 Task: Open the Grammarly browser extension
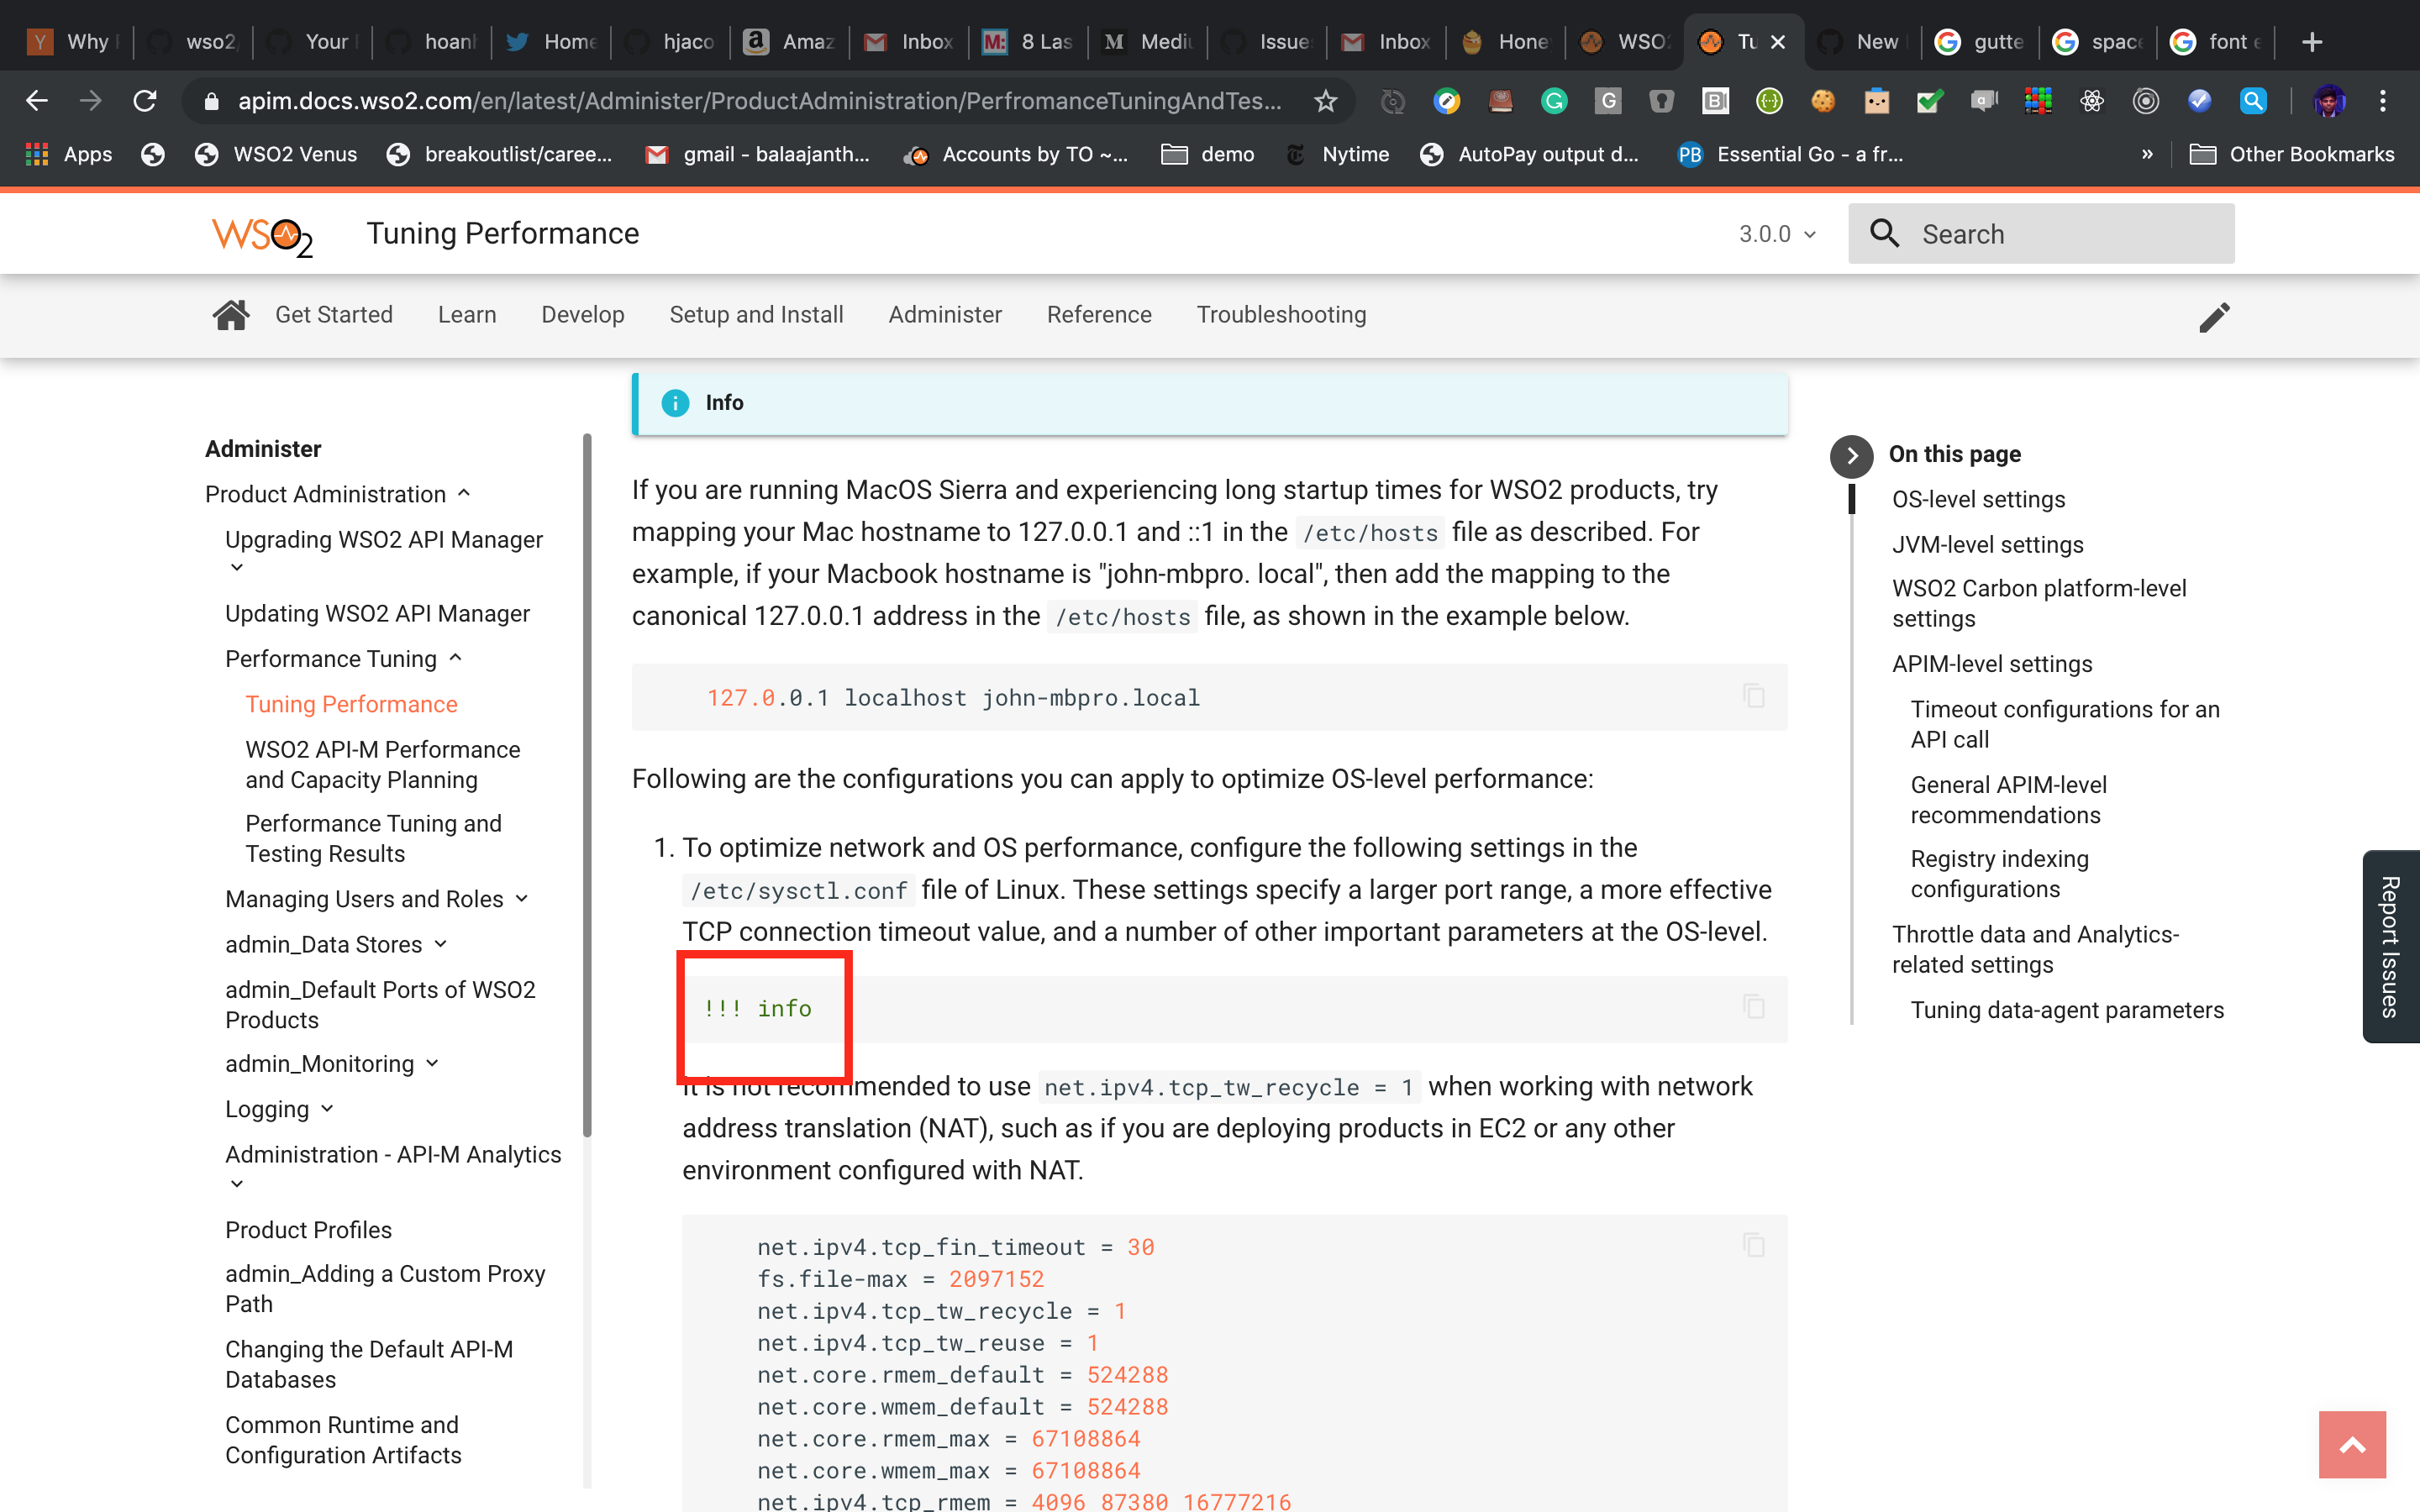pyautogui.click(x=1553, y=101)
